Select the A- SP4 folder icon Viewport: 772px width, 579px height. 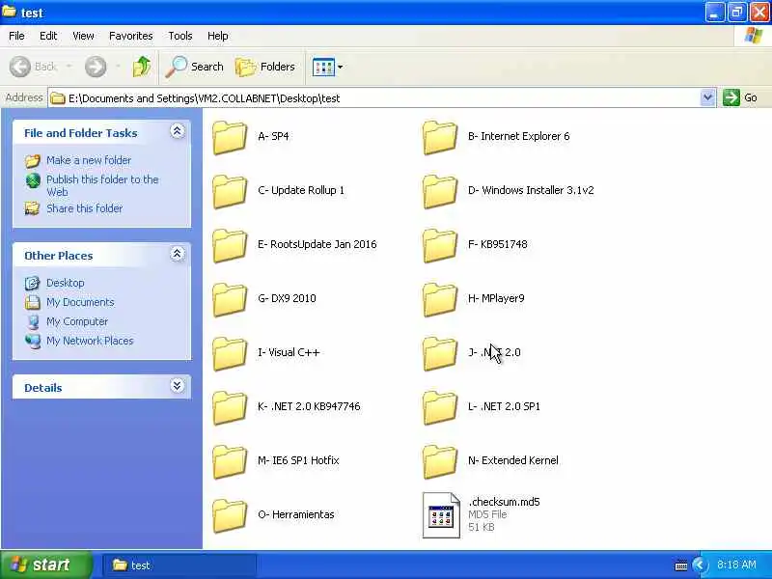(230, 137)
